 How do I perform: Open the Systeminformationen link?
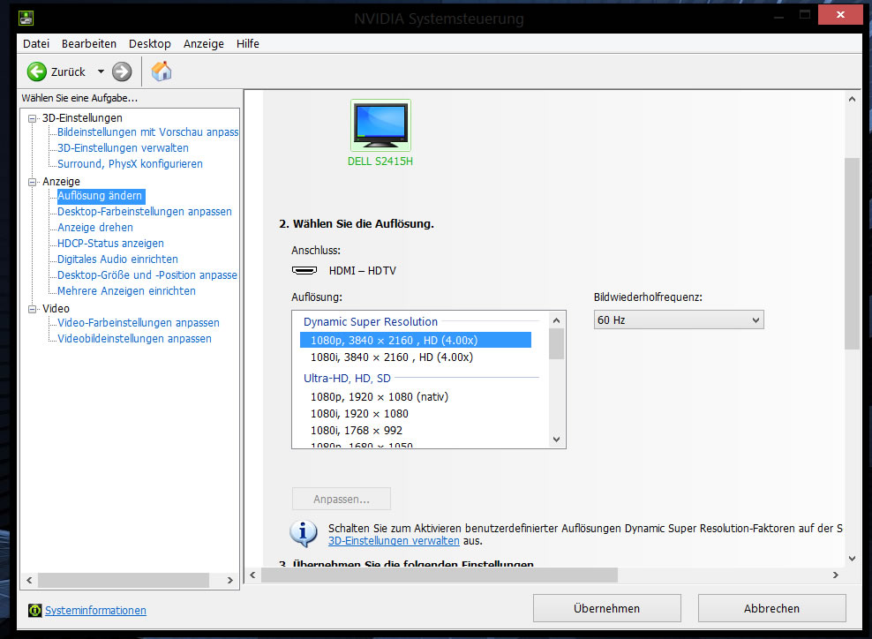pos(95,610)
